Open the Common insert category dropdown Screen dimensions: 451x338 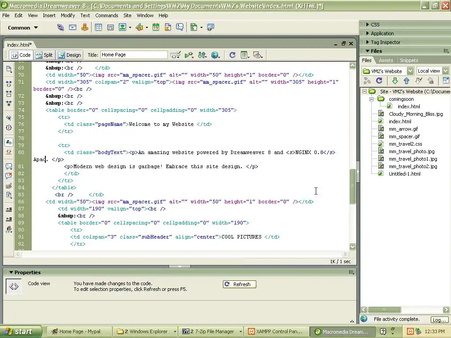tap(23, 28)
